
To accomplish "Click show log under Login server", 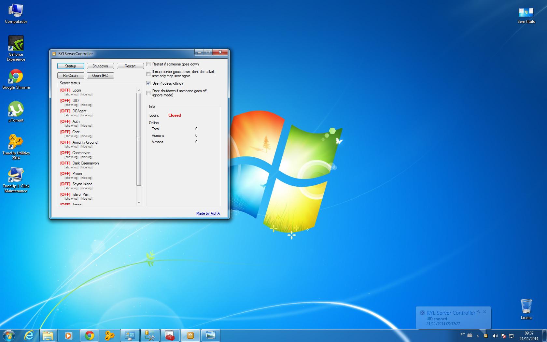I will pyautogui.click(x=71, y=94).
